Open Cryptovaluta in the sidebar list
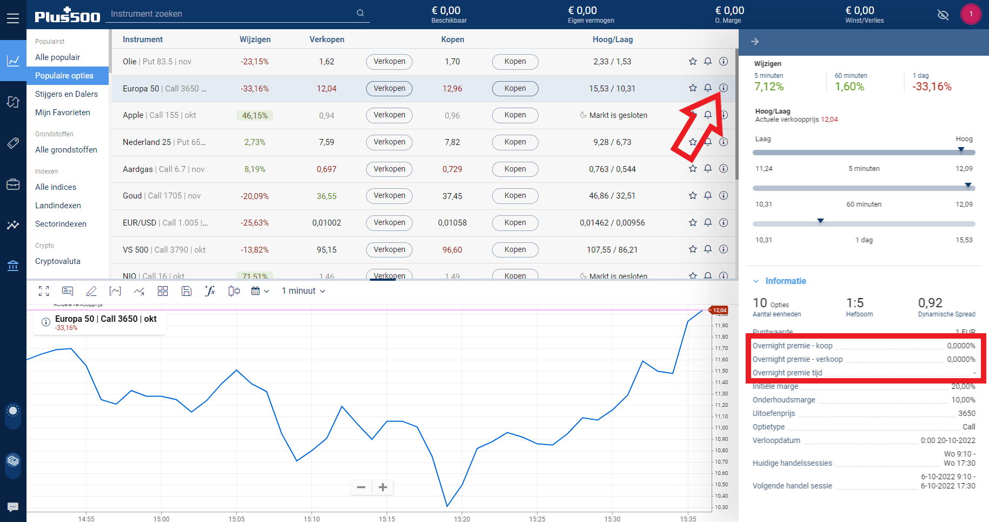 (58, 261)
